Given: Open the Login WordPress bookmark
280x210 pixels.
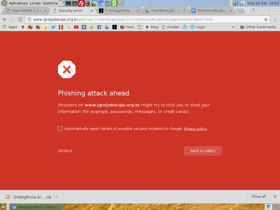Looking at the screenshot, I should [198, 27].
